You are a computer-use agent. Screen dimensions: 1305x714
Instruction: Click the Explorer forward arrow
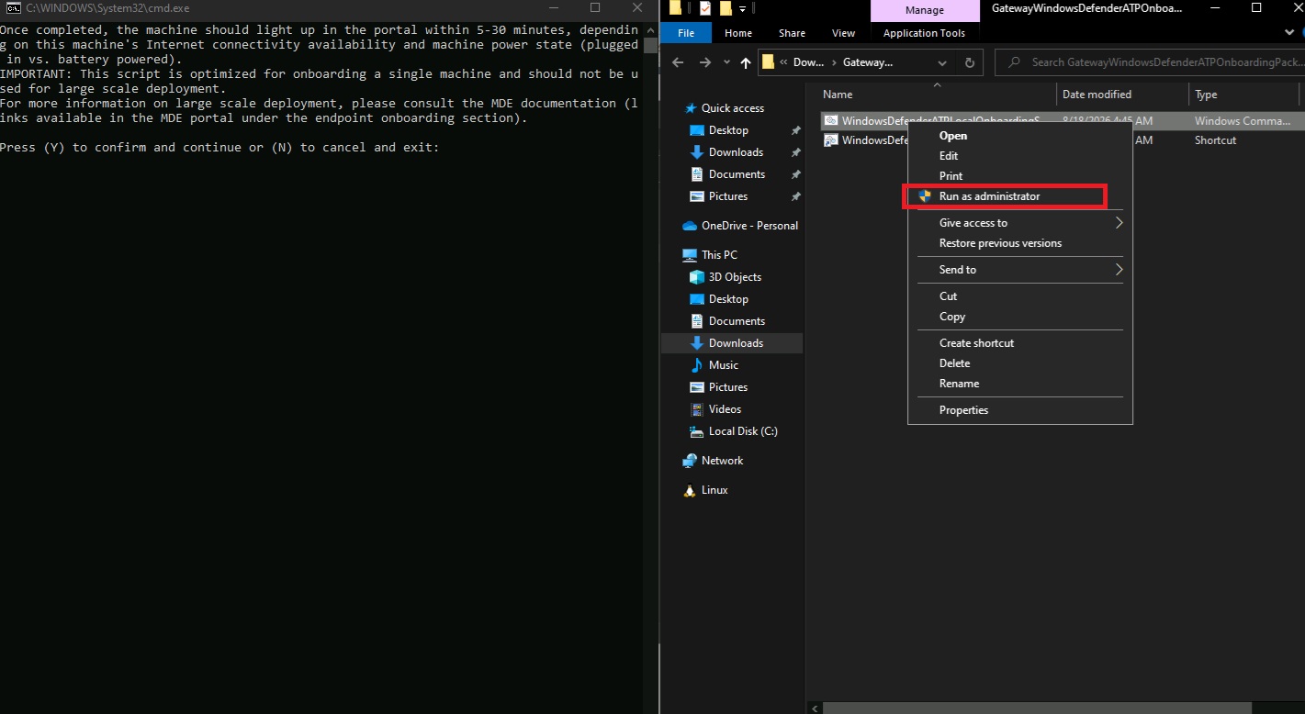pos(705,62)
